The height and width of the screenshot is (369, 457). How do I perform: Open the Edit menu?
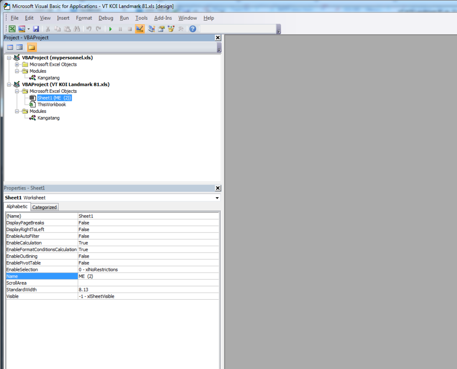click(29, 18)
